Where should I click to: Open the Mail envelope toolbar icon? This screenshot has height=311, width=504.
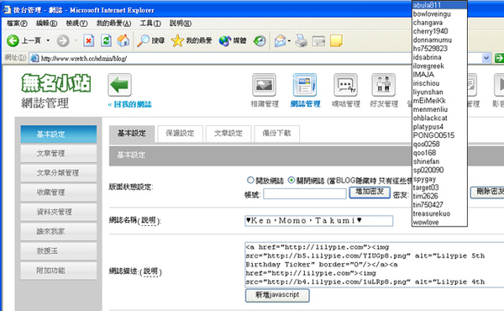pos(280,40)
